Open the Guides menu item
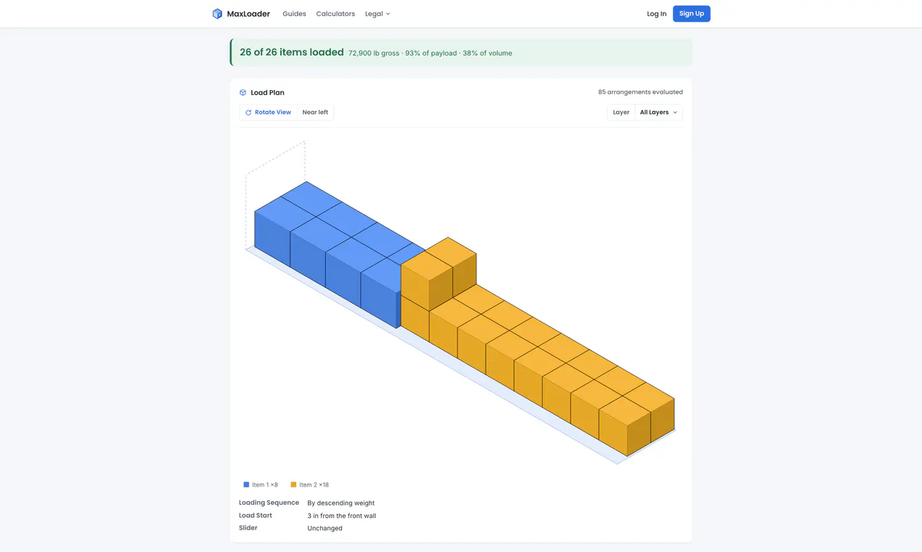The width and height of the screenshot is (922, 552). (294, 14)
